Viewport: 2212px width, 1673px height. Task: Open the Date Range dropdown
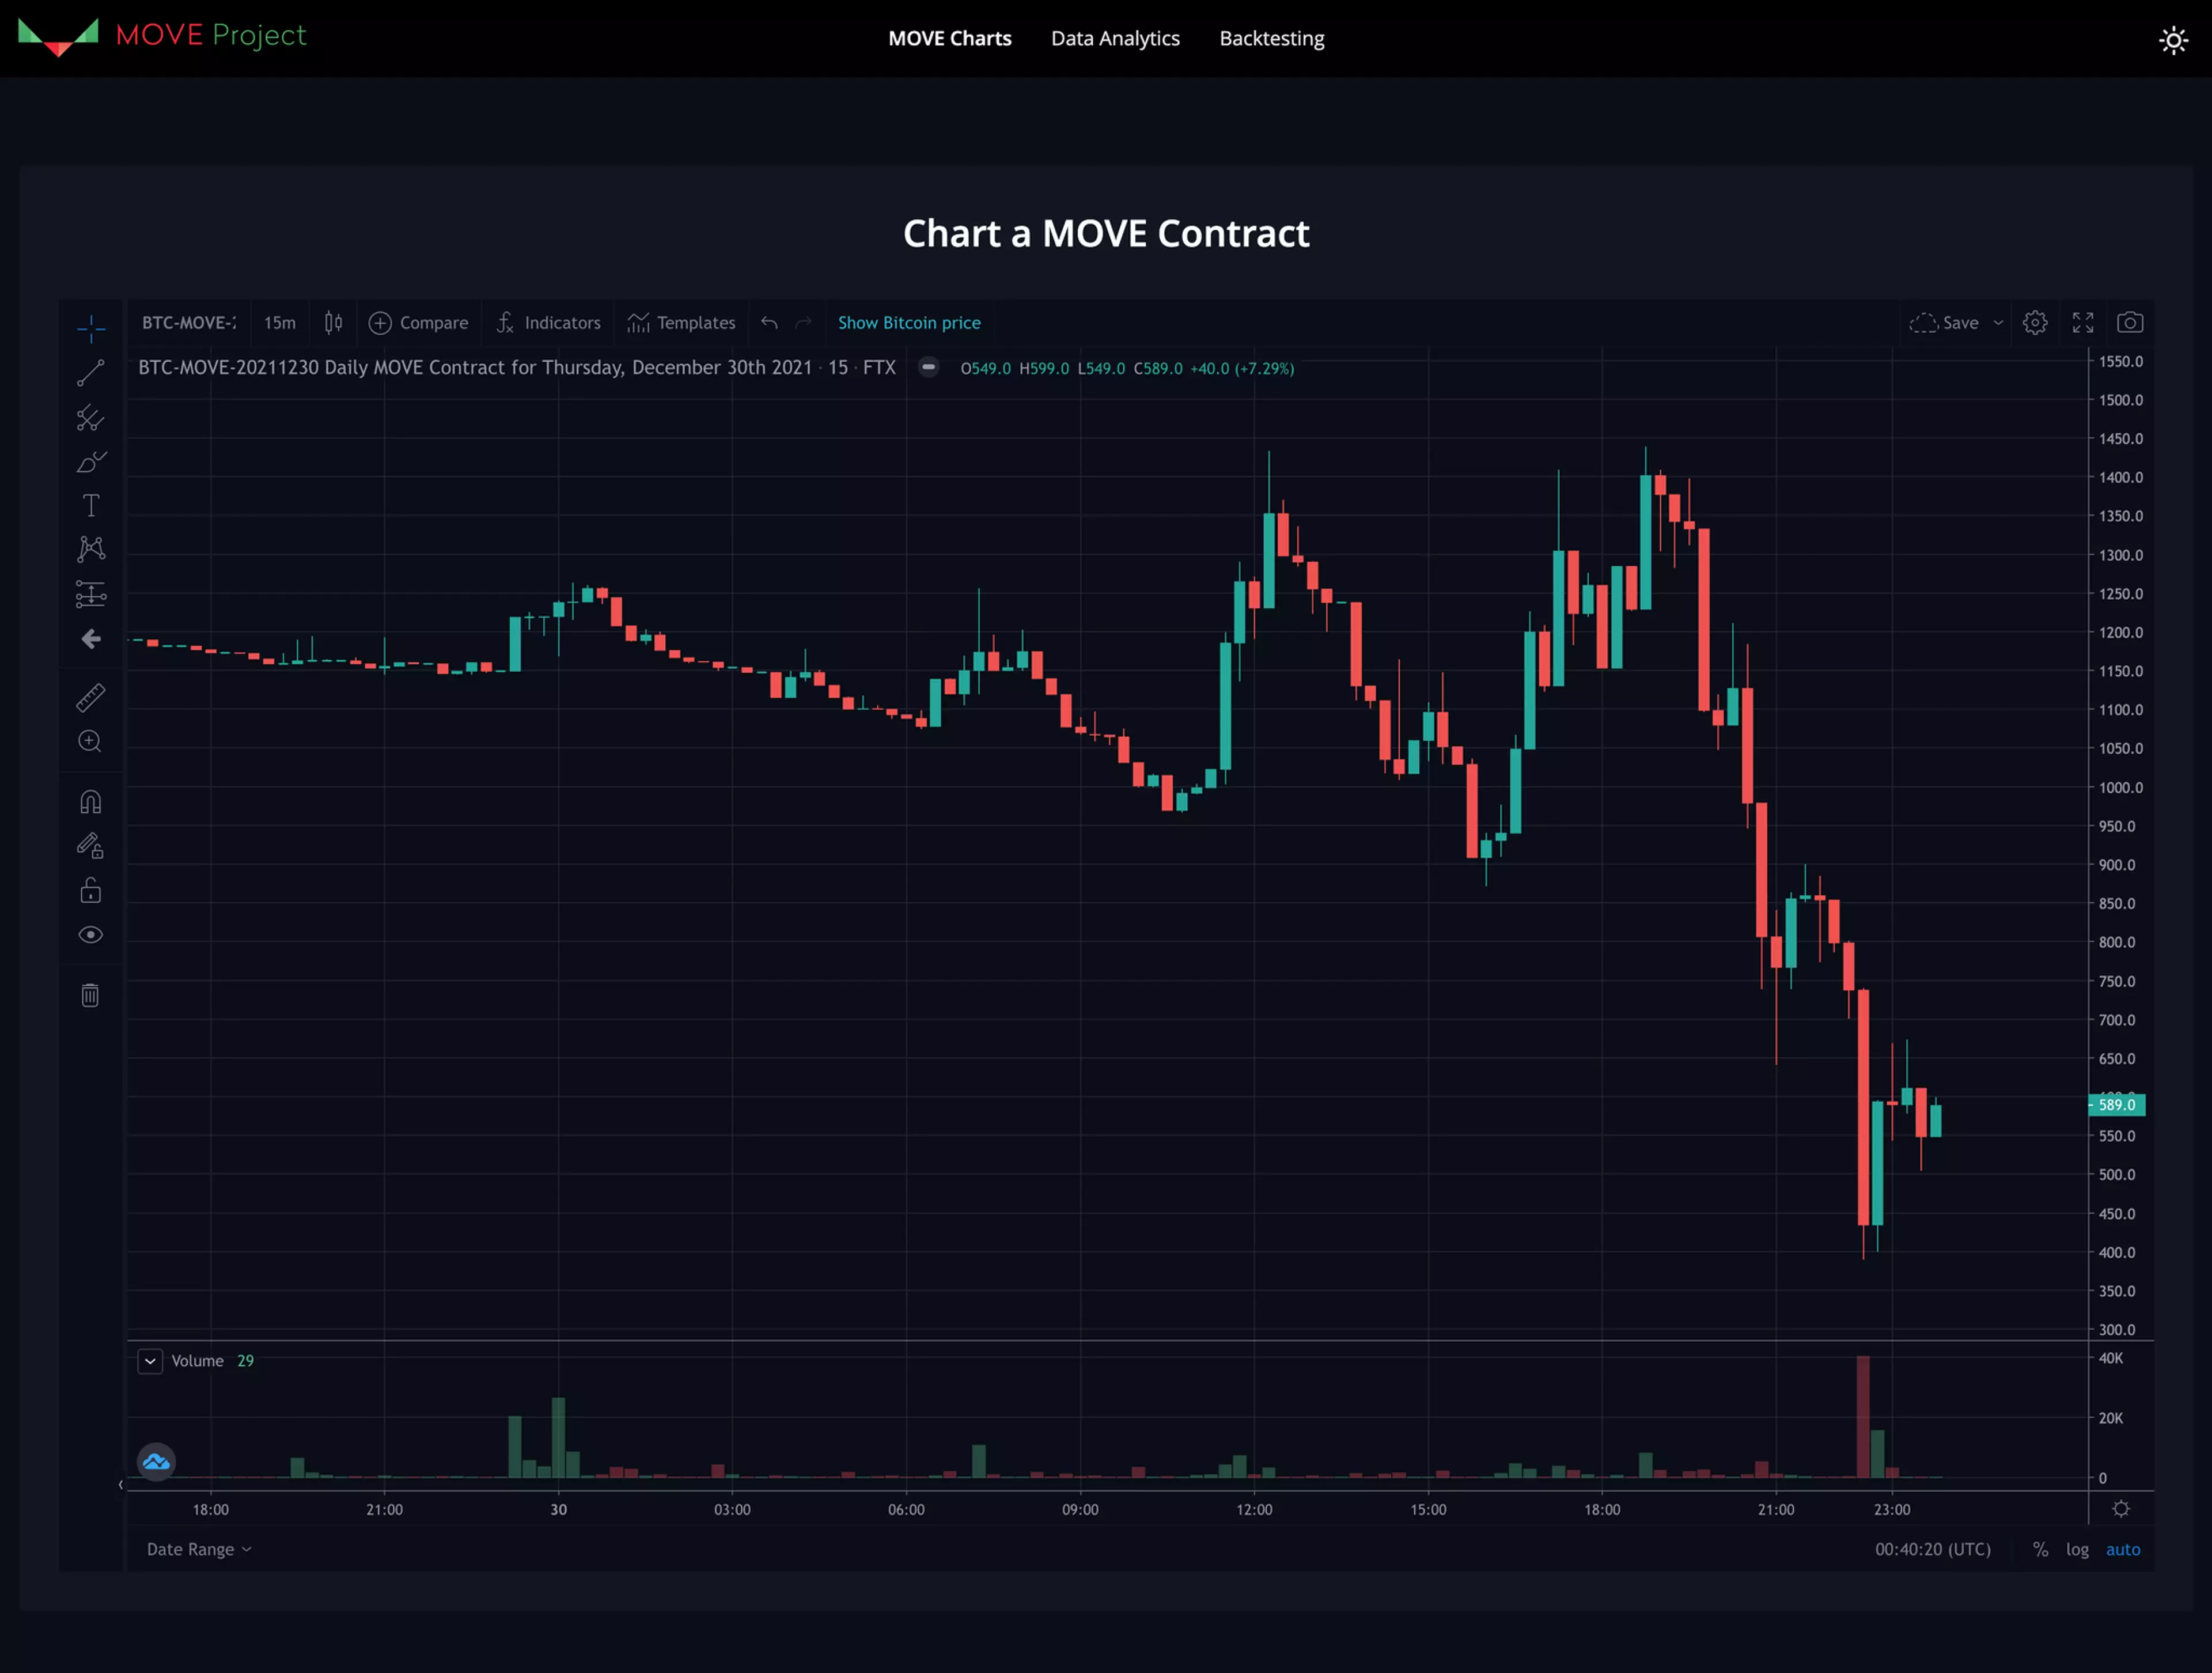click(x=198, y=1549)
